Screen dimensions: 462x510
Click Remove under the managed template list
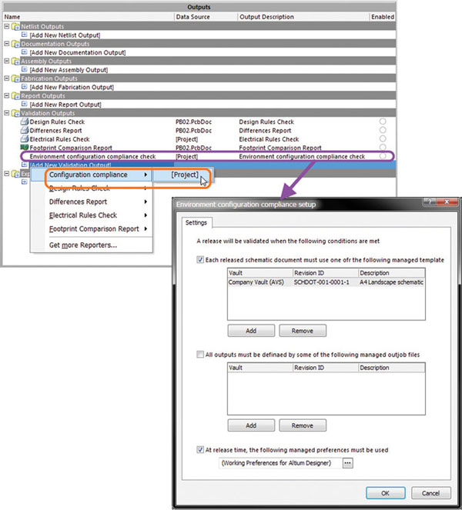(302, 331)
